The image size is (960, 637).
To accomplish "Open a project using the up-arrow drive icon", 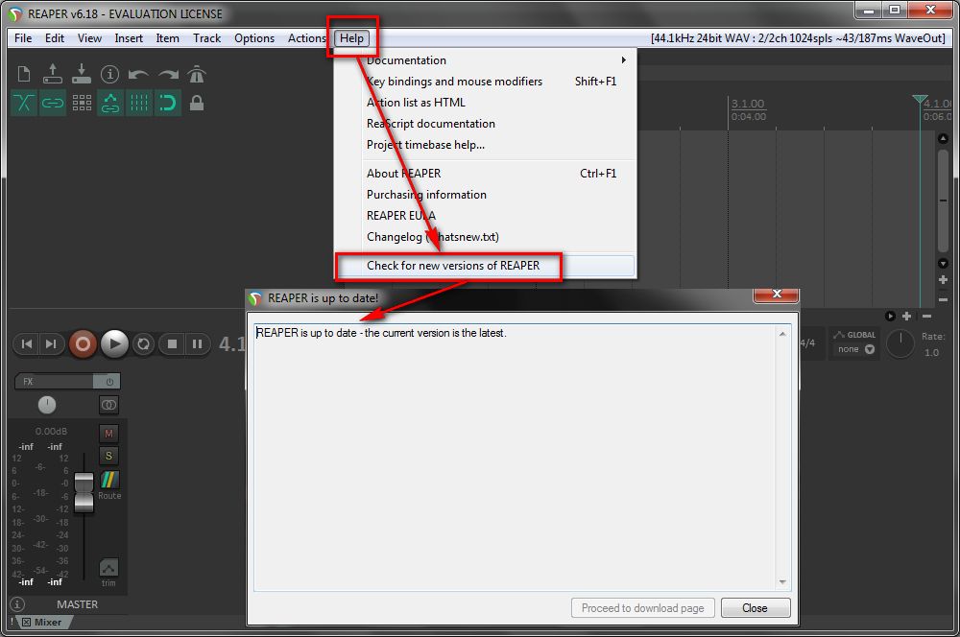I will click(53, 74).
